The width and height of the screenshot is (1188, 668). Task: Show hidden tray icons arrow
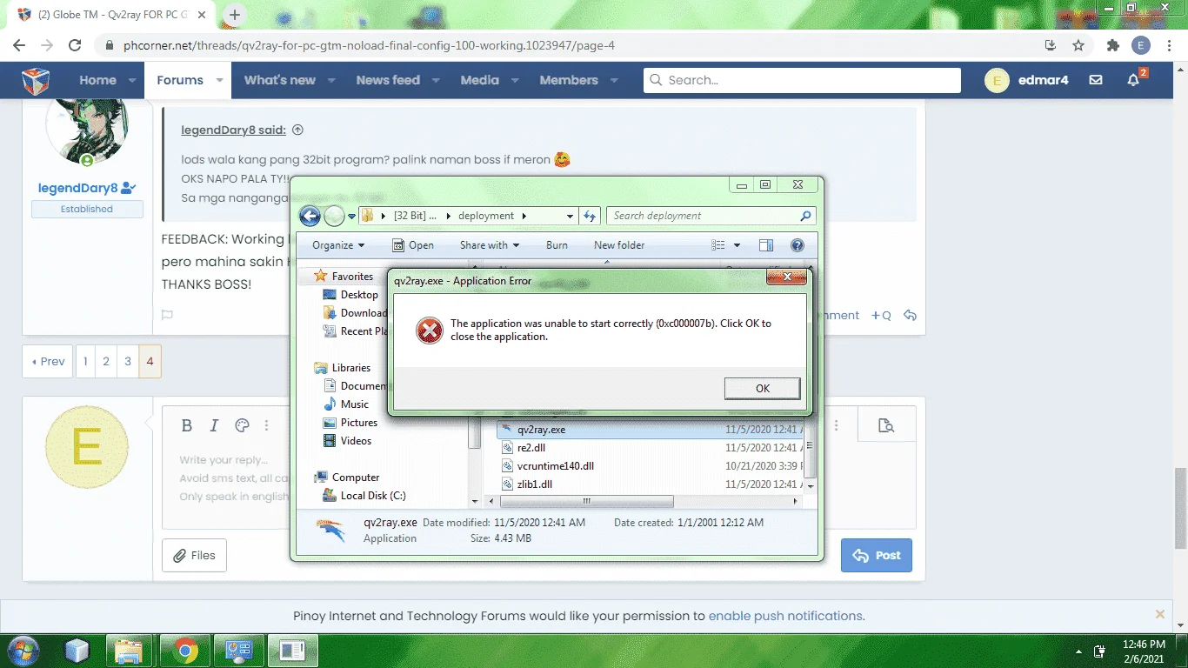pos(1079,651)
